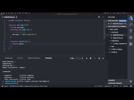Viewport: 134px width, 100px height.
Task: Click the WakaTime clock status item
Action: (10, 86)
